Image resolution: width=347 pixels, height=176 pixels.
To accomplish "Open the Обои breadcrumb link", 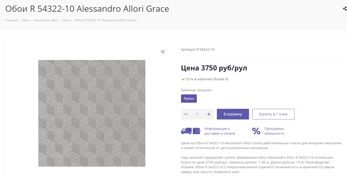I will (26, 20).
